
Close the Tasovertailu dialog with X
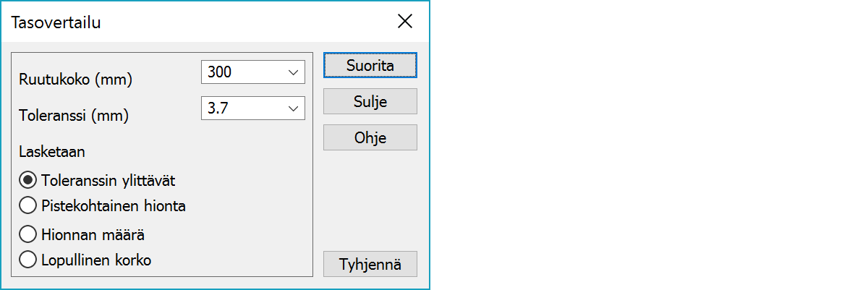405,22
